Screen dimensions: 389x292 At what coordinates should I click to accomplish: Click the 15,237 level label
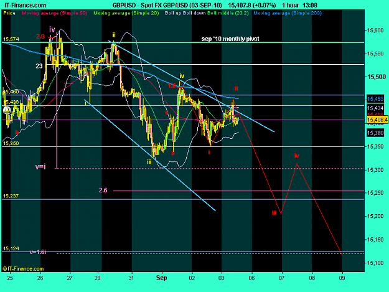click(11, 196)
